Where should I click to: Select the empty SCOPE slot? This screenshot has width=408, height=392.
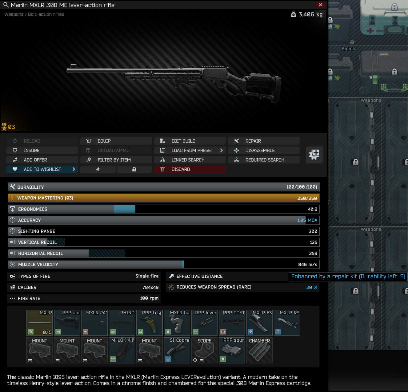204,350
